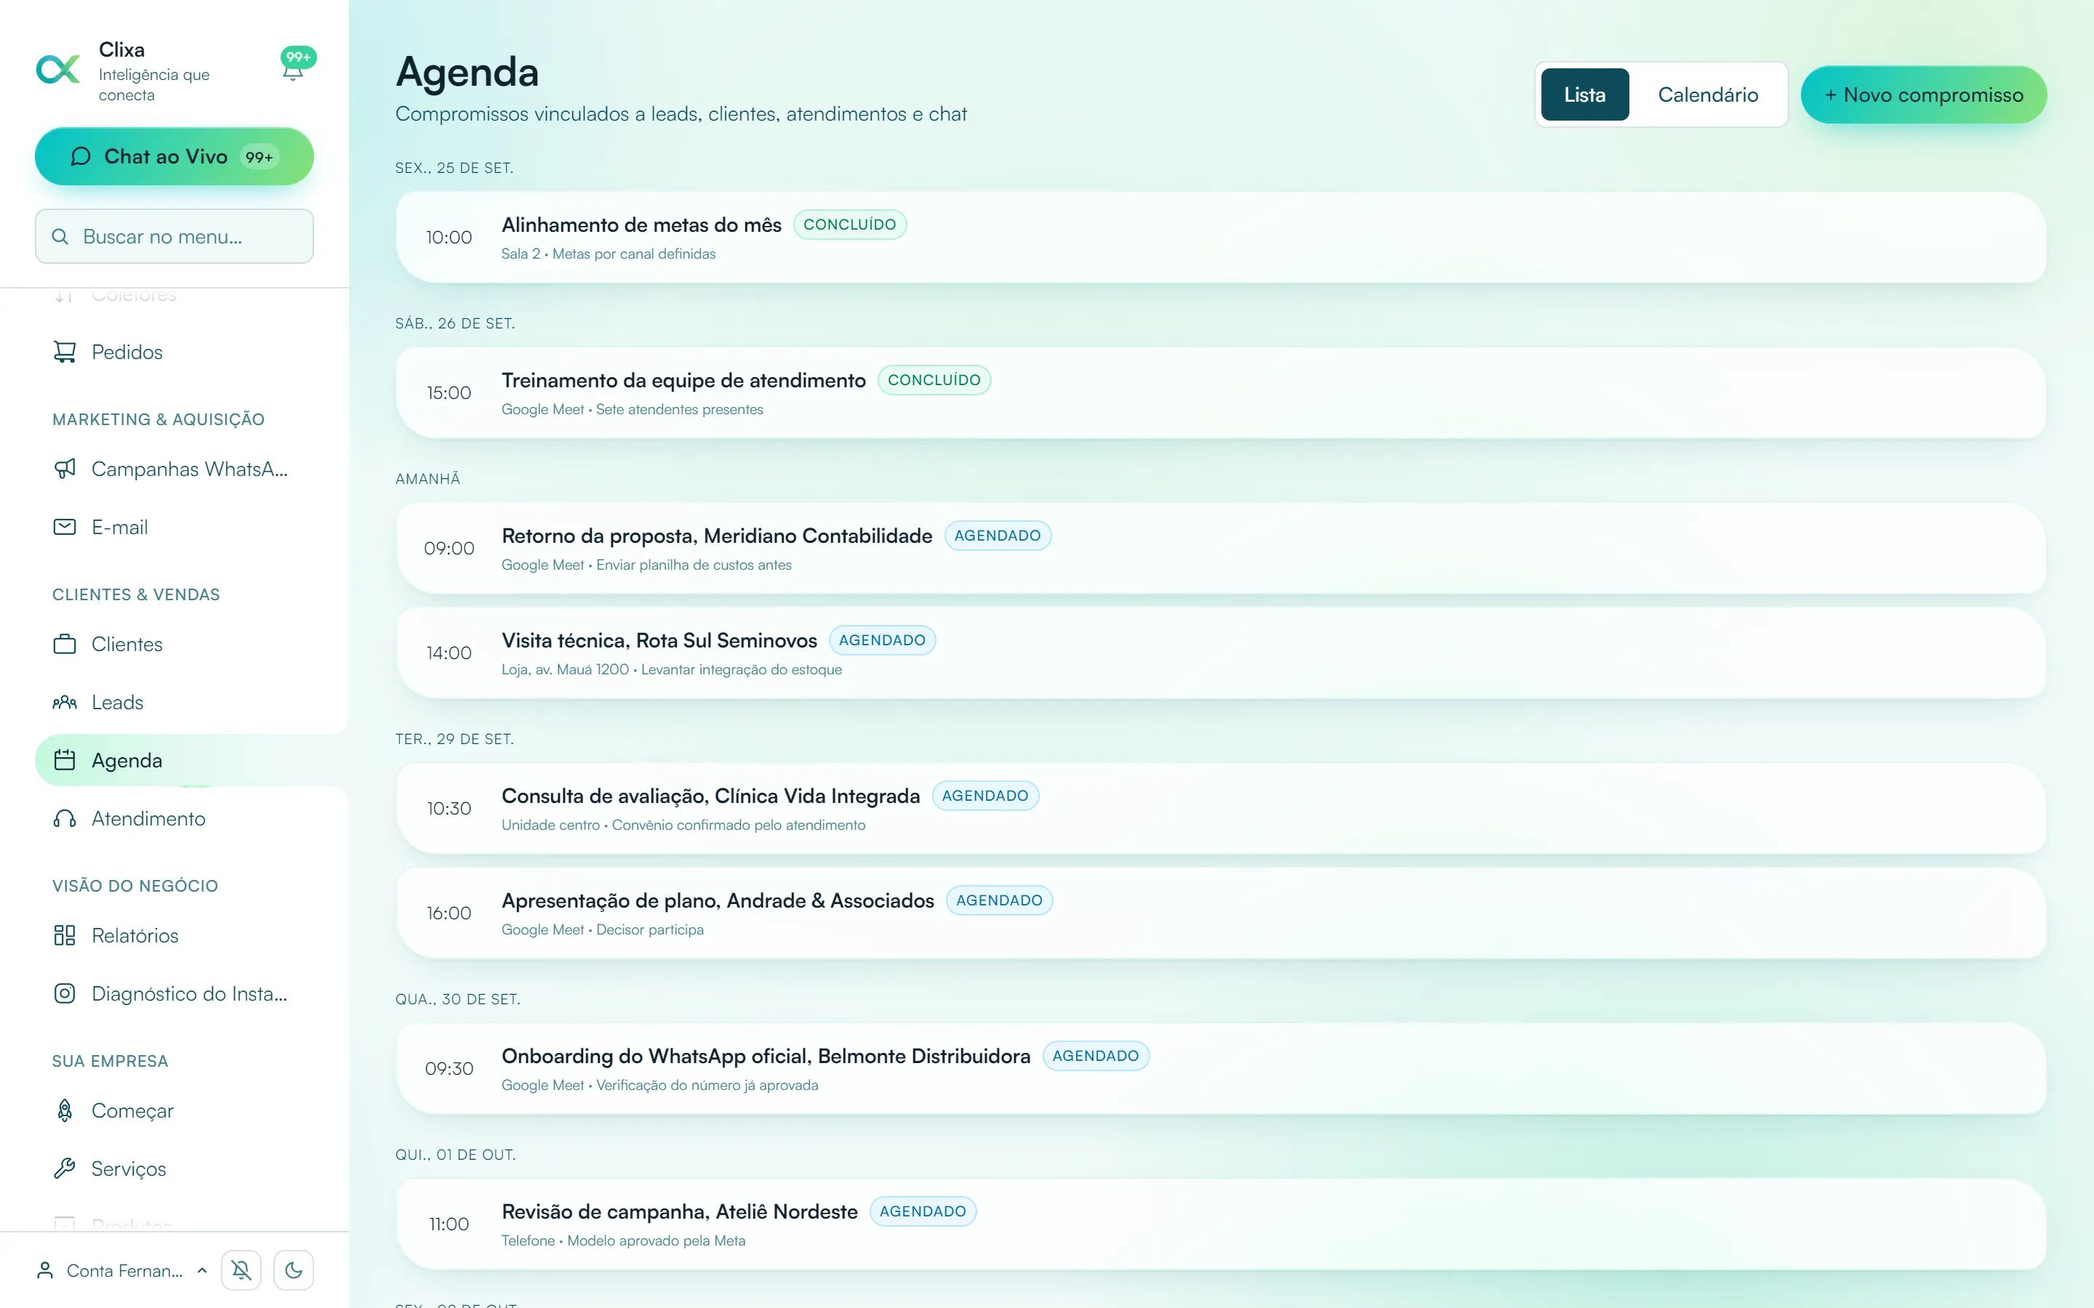
Task: Toggle dark mode moon button
Action: [x=294, y=1270]
